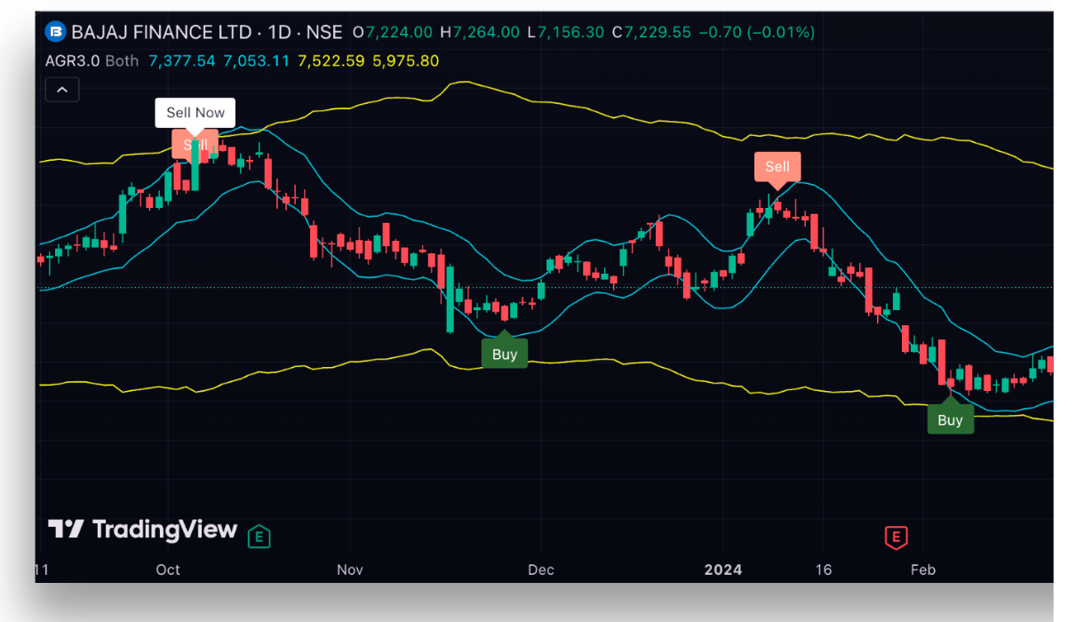The height and width of the screenshot is (622, 1076).
Task: Select the Sell signal marker near January 2024
Action: coord(777,169)
